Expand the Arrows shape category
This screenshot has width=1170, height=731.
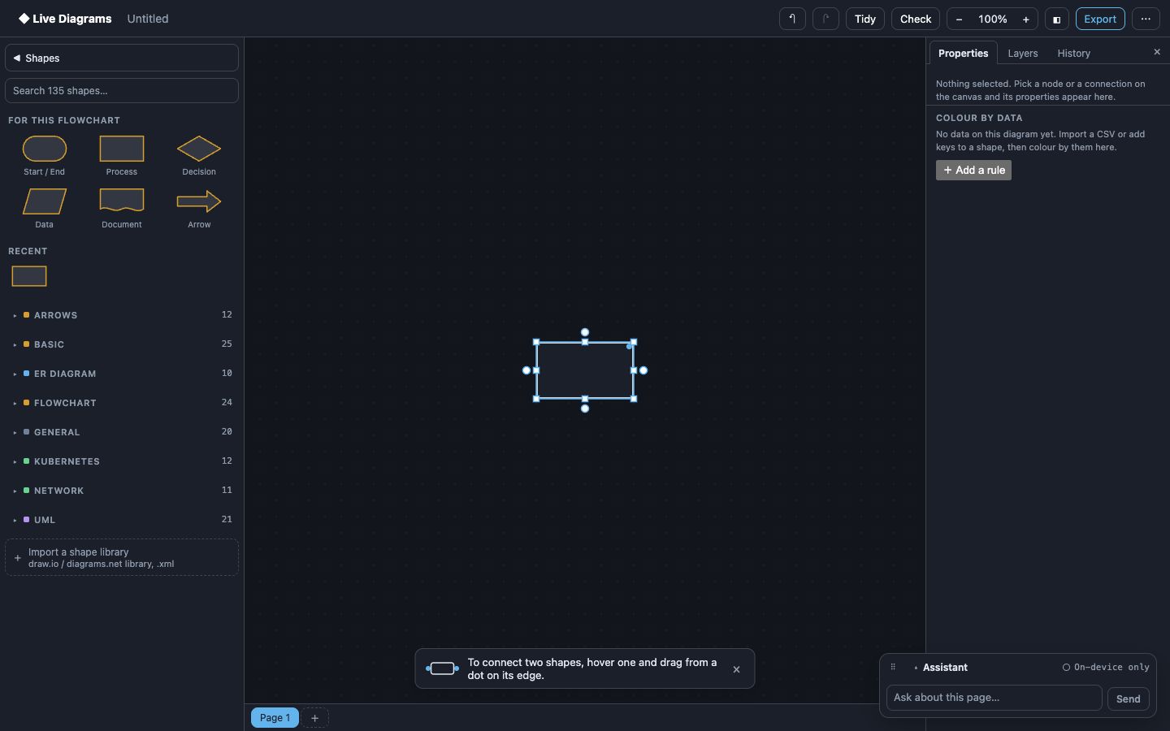tap(122, 315)
